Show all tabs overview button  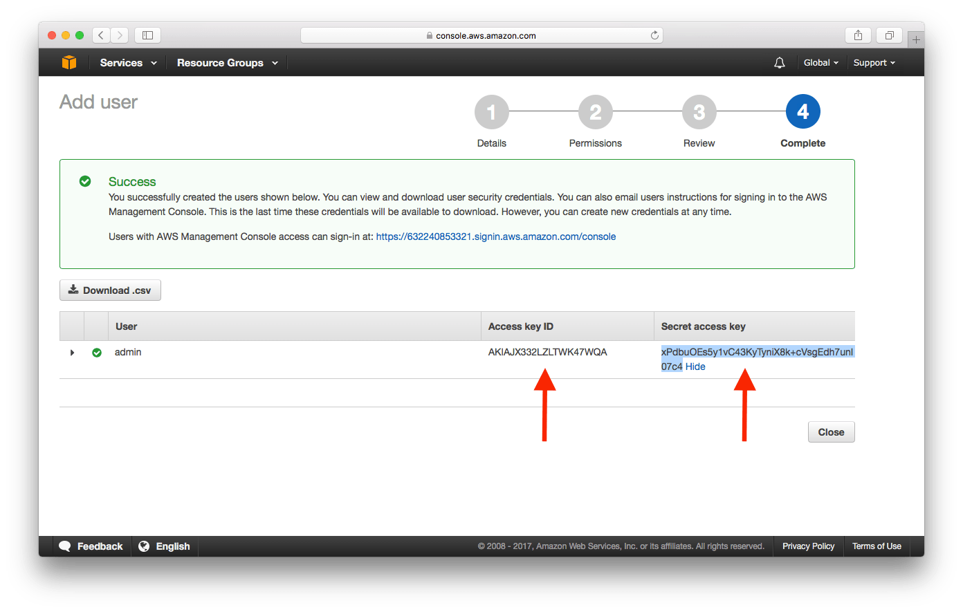(890, 35)
